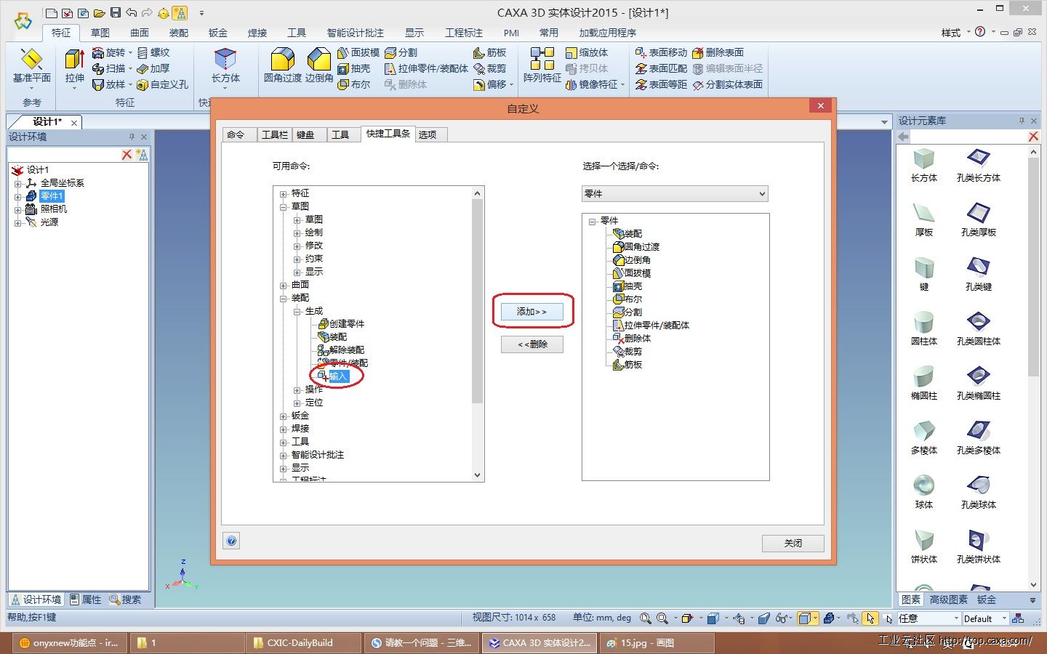The width and height of the screenshot is (1047, 654).
Task: Choose the 扫描 sweep feature tool
Action: 109,68
